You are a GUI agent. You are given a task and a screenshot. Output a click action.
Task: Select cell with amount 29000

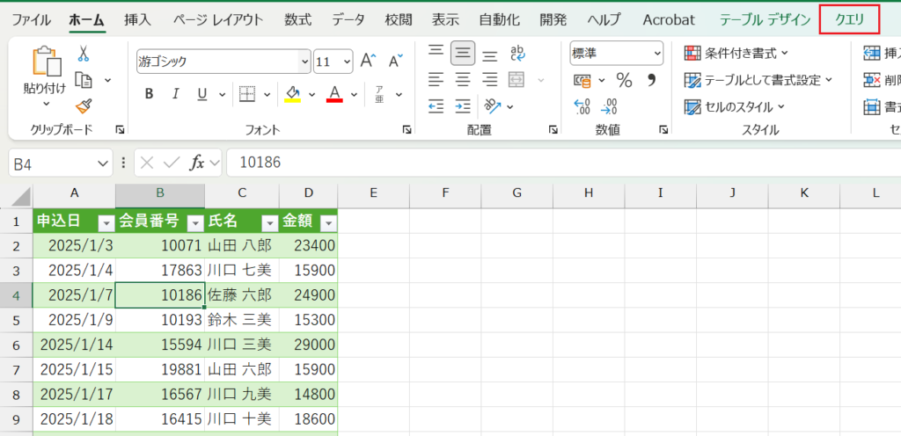[x=309, y=345]
